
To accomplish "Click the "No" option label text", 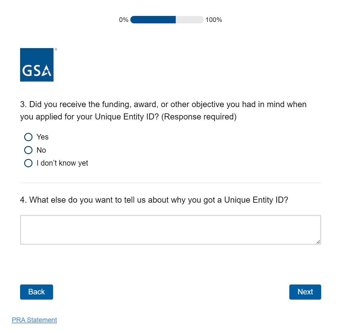I will click(41, 150).
